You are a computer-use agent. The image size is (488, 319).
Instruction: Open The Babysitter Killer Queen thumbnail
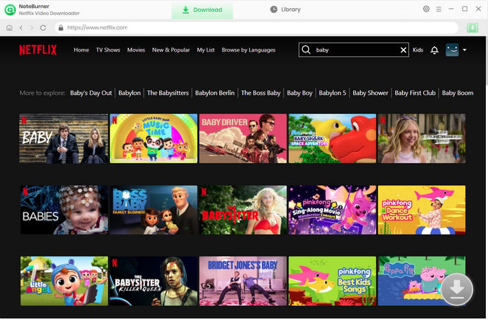tap(153, 280)
